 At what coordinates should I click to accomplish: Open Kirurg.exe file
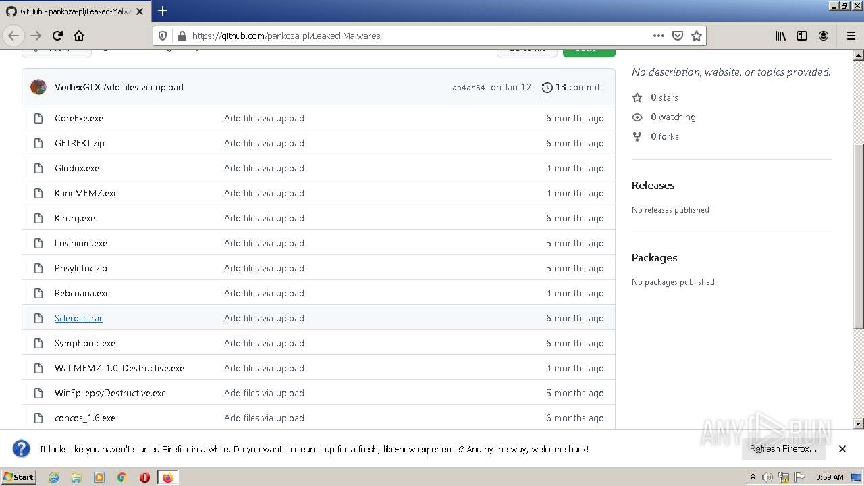point(75,218)
